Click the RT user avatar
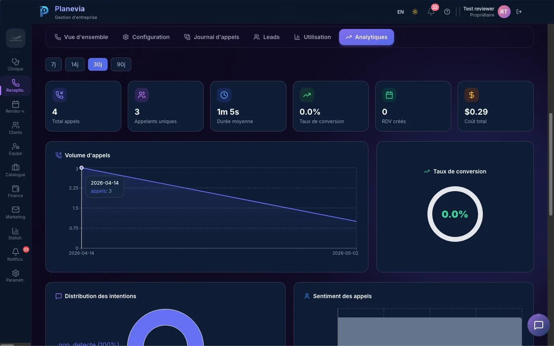 pos(504,12)
